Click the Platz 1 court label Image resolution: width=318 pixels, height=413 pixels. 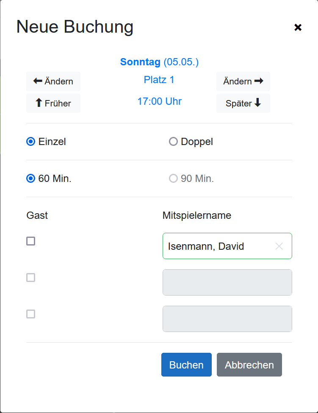click(x=159, y=80)
